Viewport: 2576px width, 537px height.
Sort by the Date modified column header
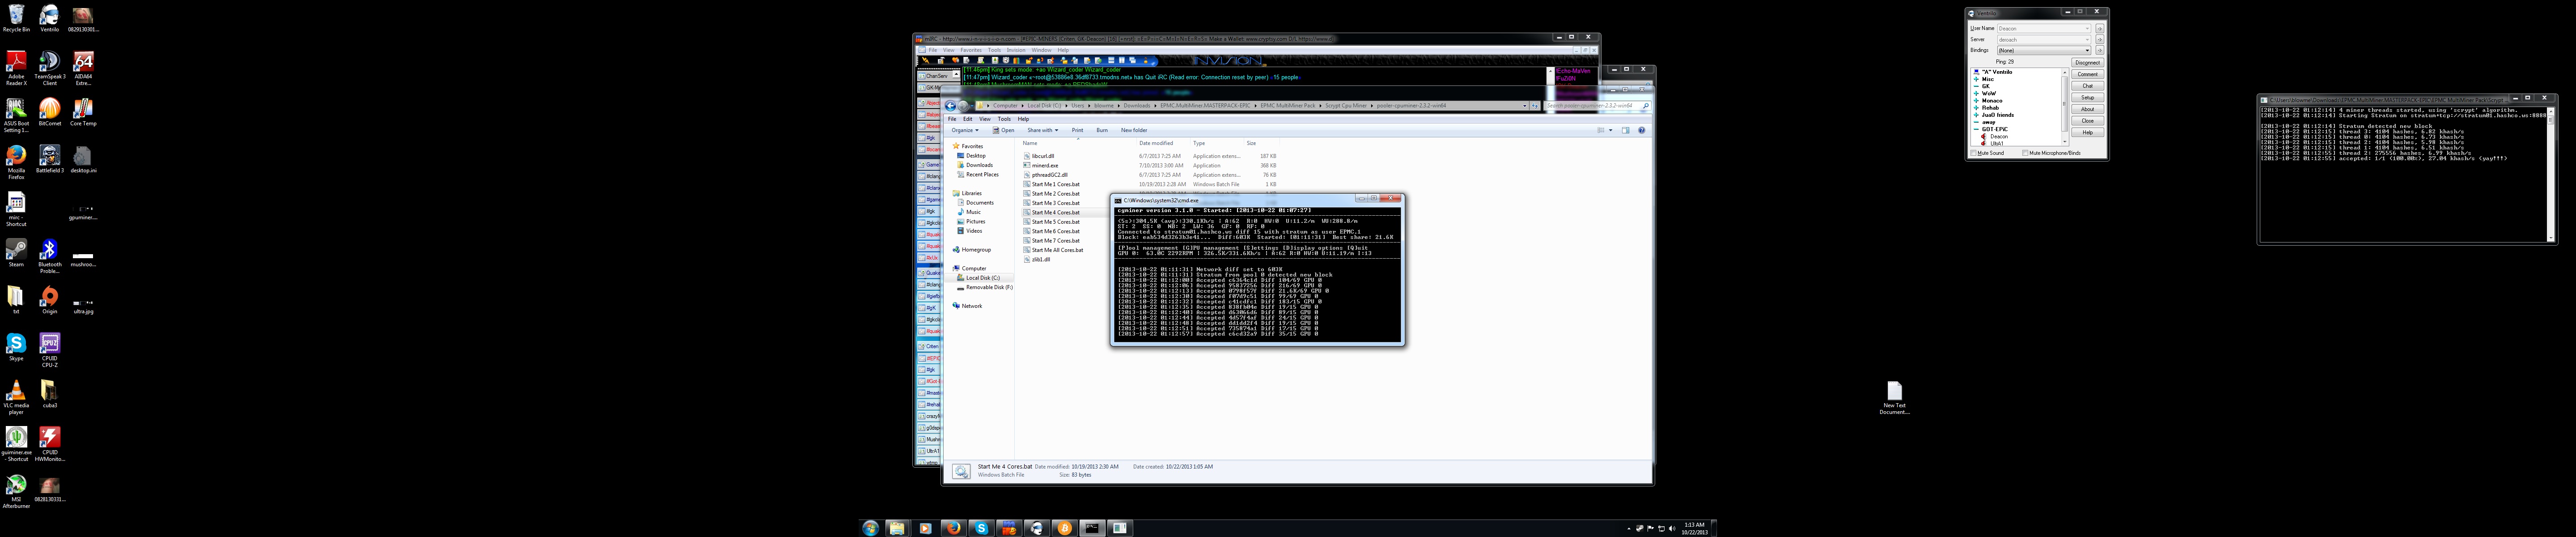1155,143
